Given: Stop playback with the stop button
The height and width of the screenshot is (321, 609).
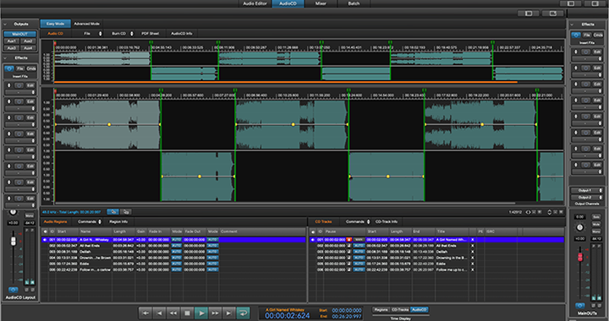Looking at the screenshot, I should pos(187,313).
